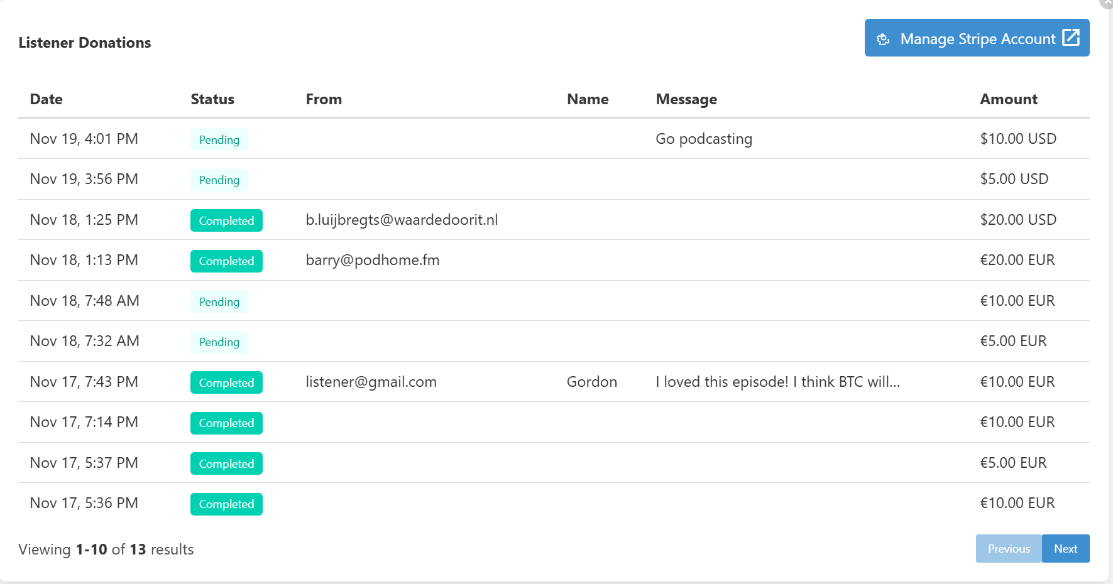Click the Status column header
The width and height of the screenshot is (1113, 584).
point(212,99)
